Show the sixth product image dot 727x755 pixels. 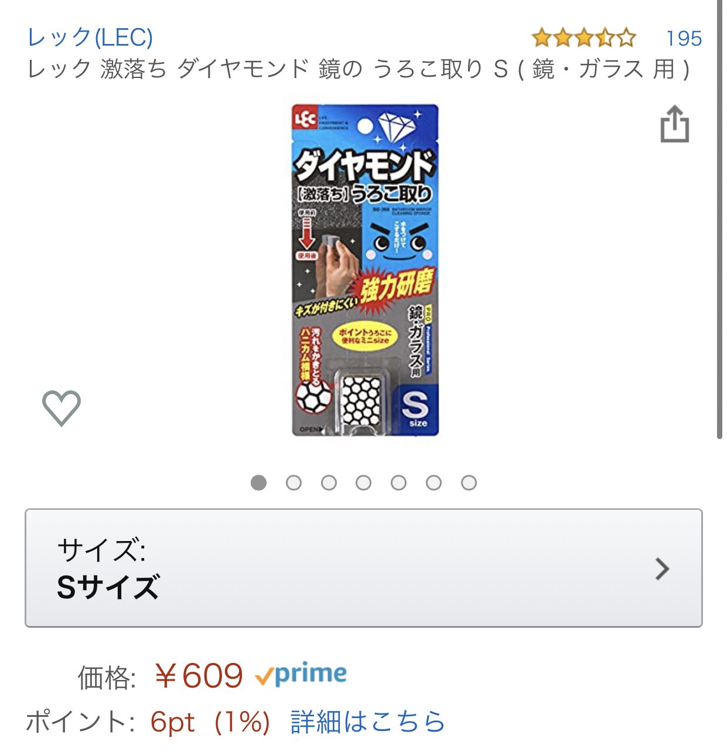pos(434,482)
